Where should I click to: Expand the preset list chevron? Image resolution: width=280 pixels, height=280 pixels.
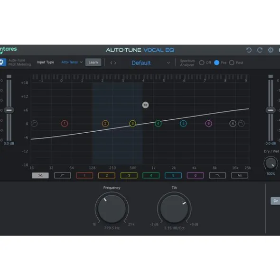coord(168,63)
